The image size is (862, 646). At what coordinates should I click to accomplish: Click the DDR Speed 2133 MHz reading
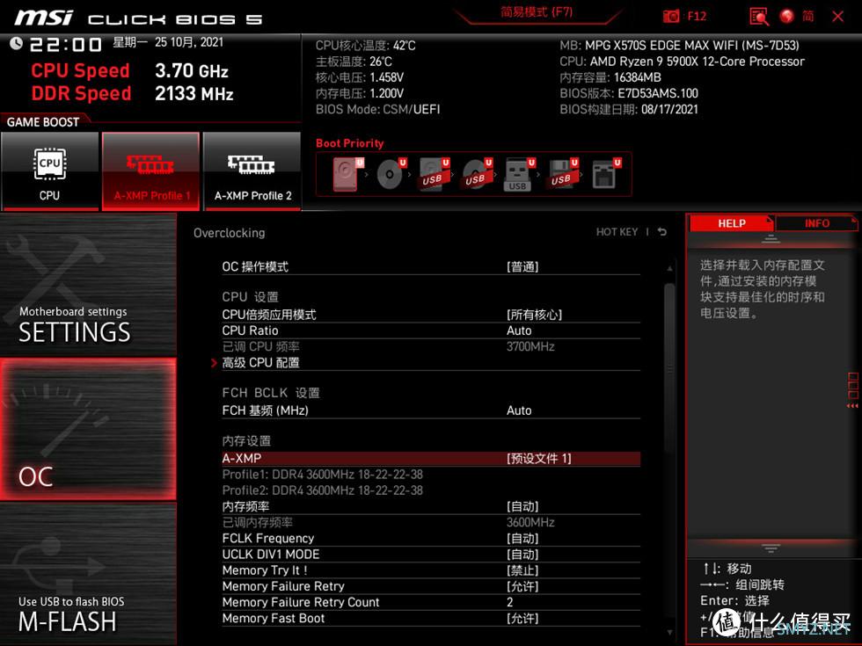tap(133, 93)
